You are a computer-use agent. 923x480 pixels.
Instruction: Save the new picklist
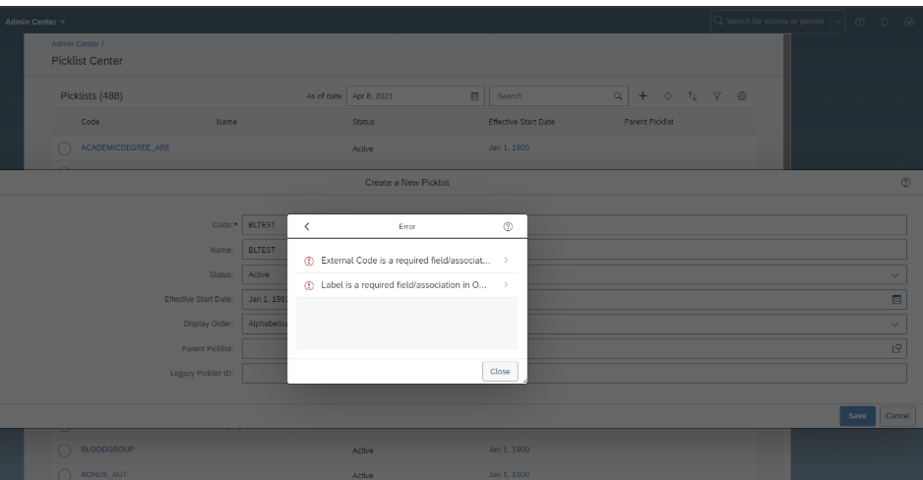click(x=857, y=416)
